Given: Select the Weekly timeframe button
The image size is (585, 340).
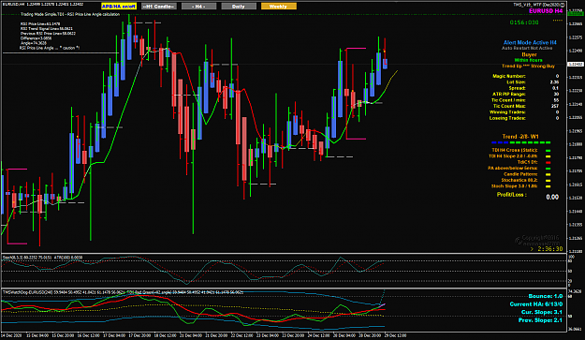Looking at the screenshot, I should click(279, 7).
